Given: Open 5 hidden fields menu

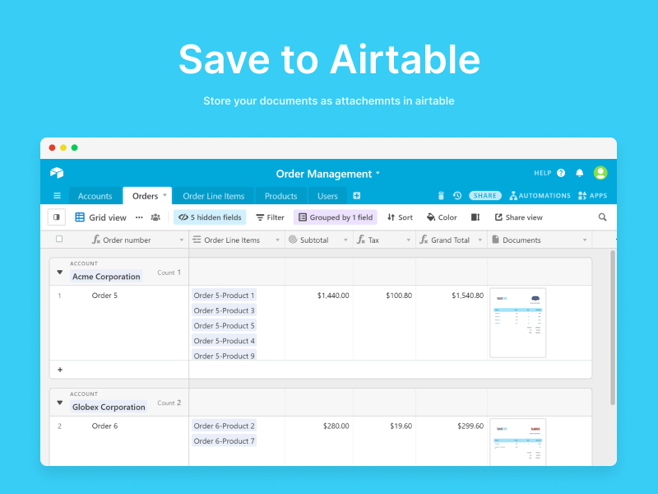Looking at the screenshot, I should tap(210, 217).
